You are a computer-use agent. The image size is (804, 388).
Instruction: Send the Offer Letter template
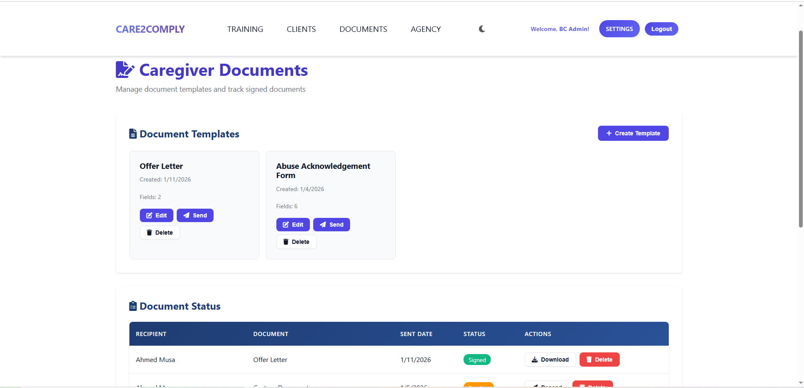[195, 215]
